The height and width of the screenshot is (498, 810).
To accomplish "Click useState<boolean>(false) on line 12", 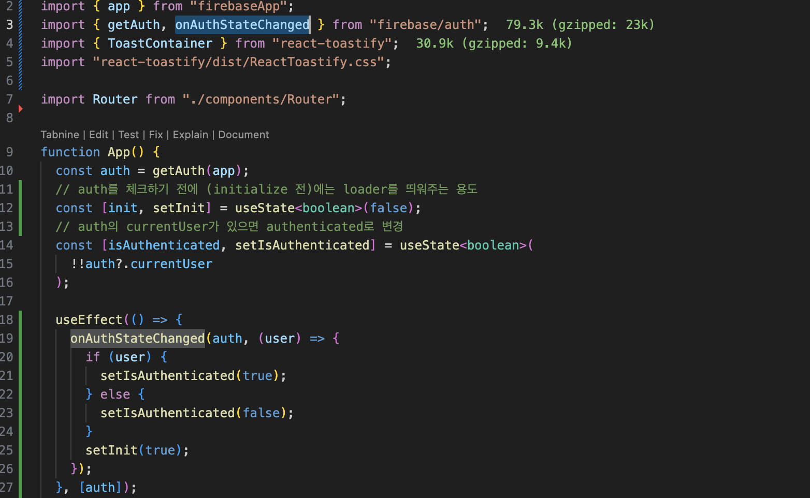I will pos(324,208).
